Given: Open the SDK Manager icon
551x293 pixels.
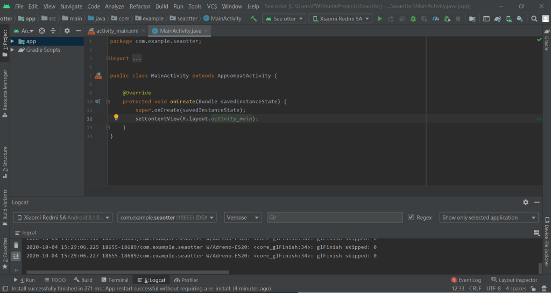Looking at the screenshot, I should [520, 19].
